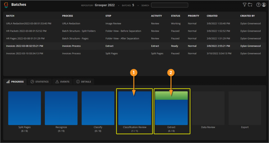The width and height of the screenshot is (269, 143).
Task: Open the user profile icon
Action: pyautogui.click(x=264, y=5)
